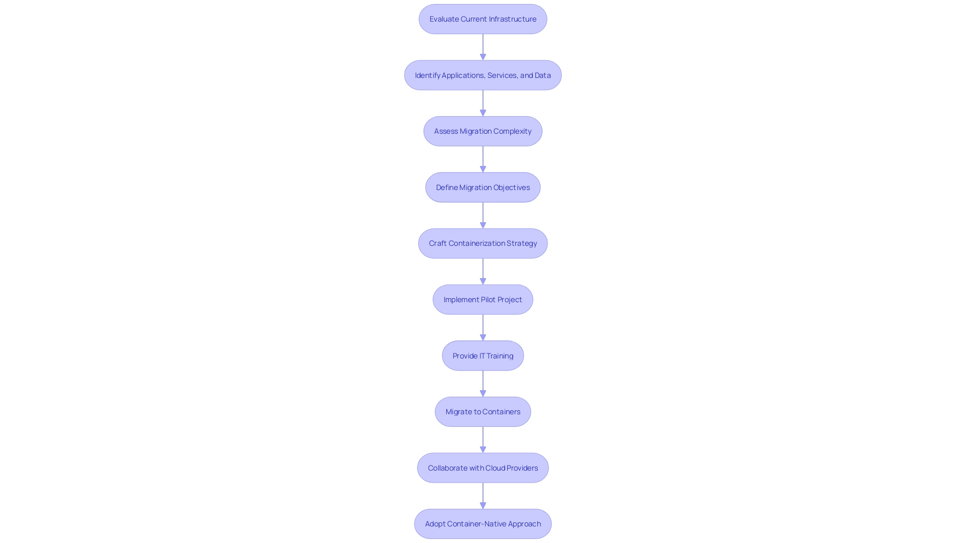Click the Provide IT Training step
Viewport: 966px width, 543px height.
483,355
